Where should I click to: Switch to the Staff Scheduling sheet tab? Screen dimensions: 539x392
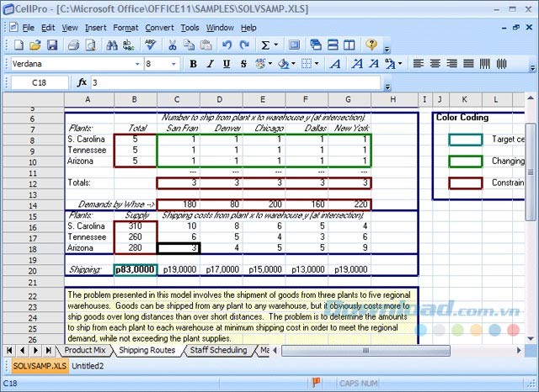coord(218,350)
